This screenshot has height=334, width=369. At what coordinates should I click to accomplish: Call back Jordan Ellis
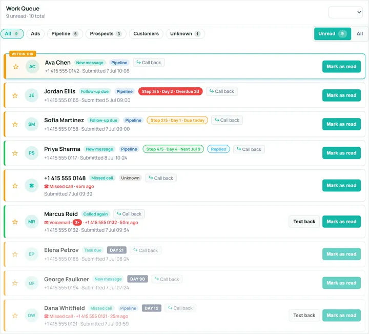[x=222, y=91]
